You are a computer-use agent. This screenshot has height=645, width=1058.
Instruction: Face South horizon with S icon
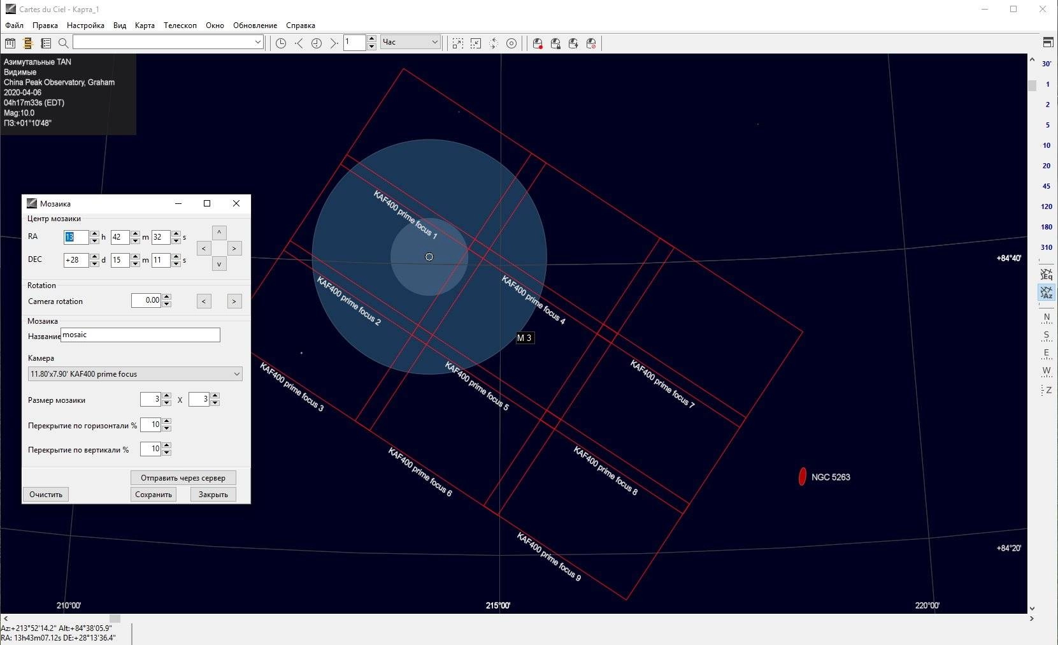1047,335
